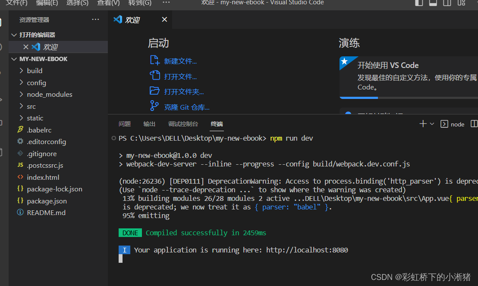Click the new file icon beside 新建文件
478x286 pixels.
click(155, 60)
